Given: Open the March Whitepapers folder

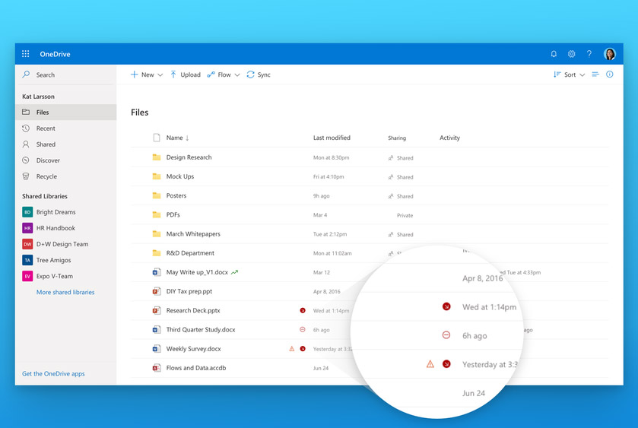Looking at the screenshot, I should tap(193, 234).
